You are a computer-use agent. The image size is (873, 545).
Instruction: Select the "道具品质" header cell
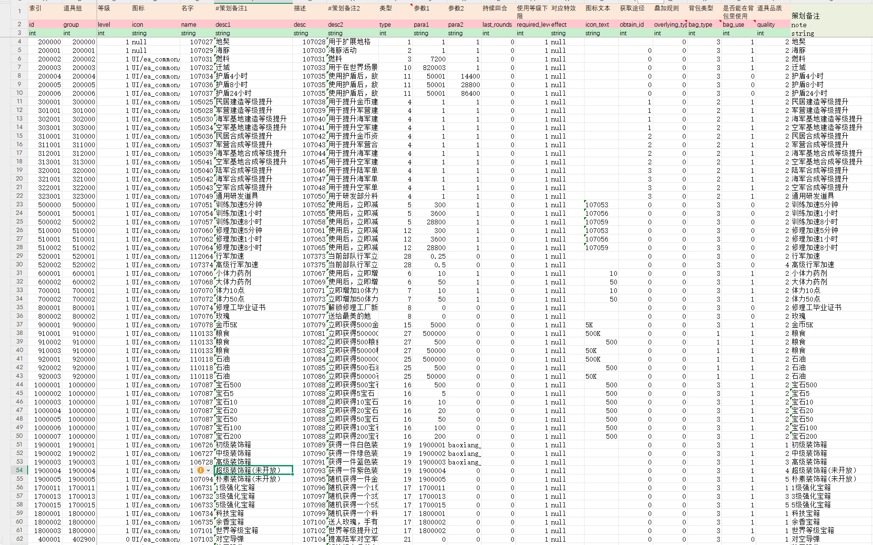click(x=772, y=9)
